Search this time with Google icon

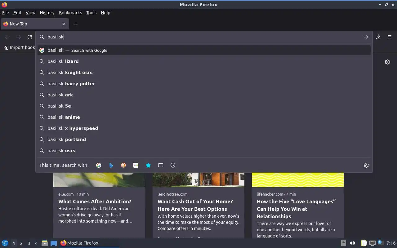click(x=99, y=165)
